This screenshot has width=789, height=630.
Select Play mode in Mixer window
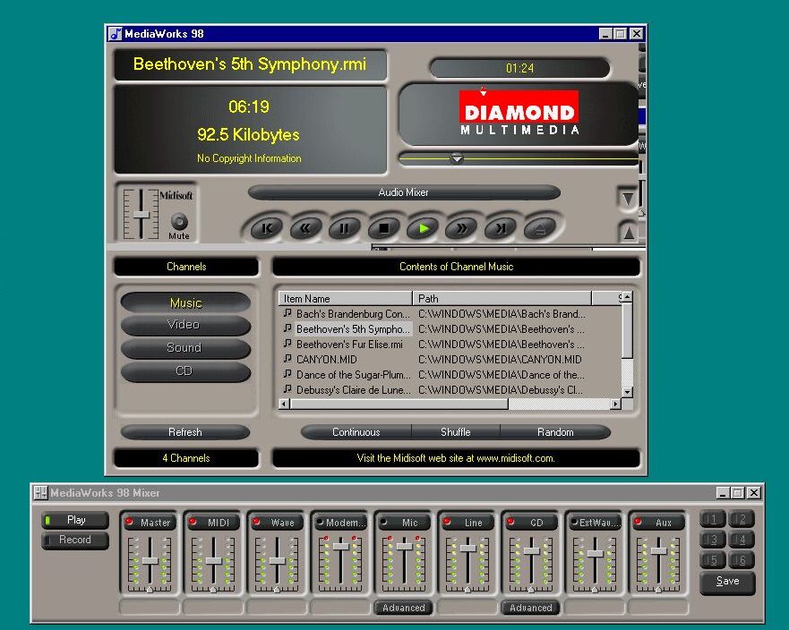pyautogui.click(x=75, y=520)
